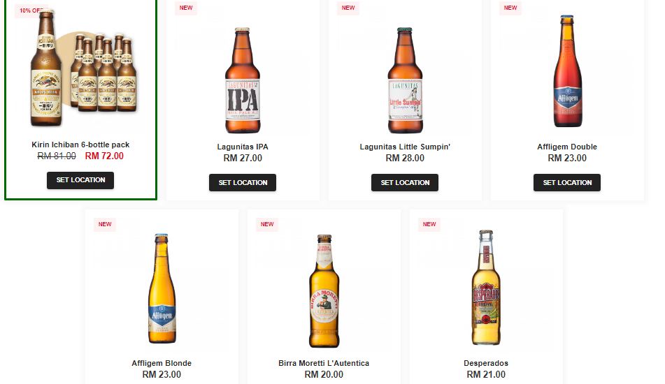This screenshot has width=665, height=384.
Task: Click the Affligem Double product title
Action: click(x=567, y=147)
